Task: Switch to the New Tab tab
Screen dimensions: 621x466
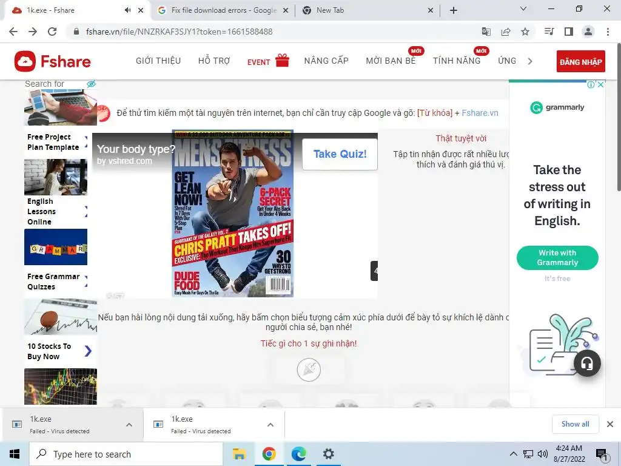Action: pos(368,10)
